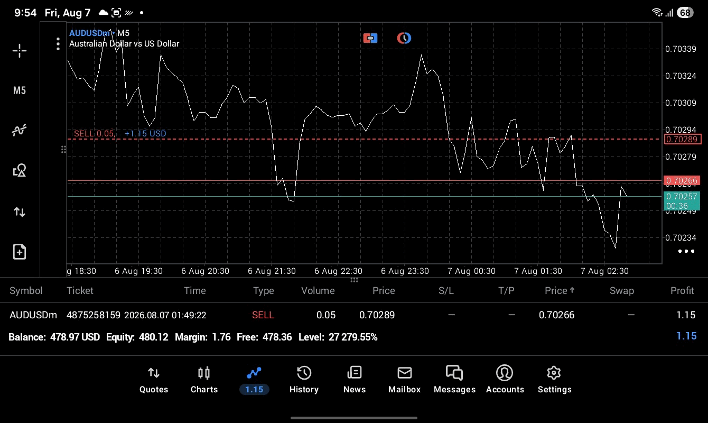Select the AUDUSDm SELL position row
708x423 pixels.
tap(354, 315)
